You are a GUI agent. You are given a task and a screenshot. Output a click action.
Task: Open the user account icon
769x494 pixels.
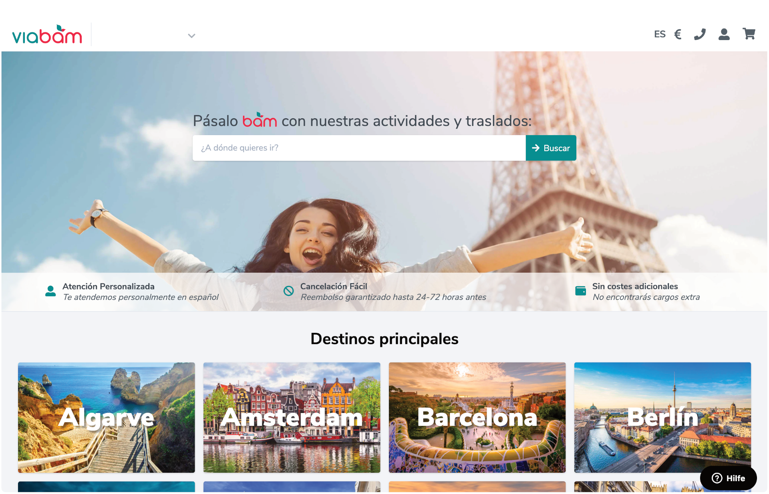pos(724,34)
